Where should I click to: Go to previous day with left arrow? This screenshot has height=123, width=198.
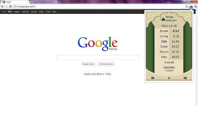153,78
